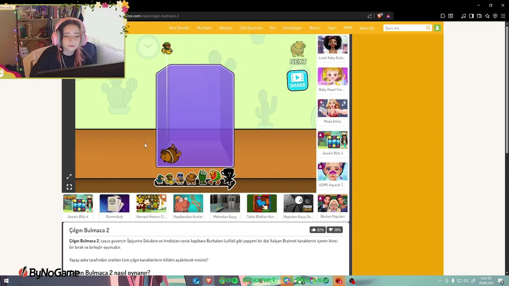Click the search magnifier icon

pos(428,28)
